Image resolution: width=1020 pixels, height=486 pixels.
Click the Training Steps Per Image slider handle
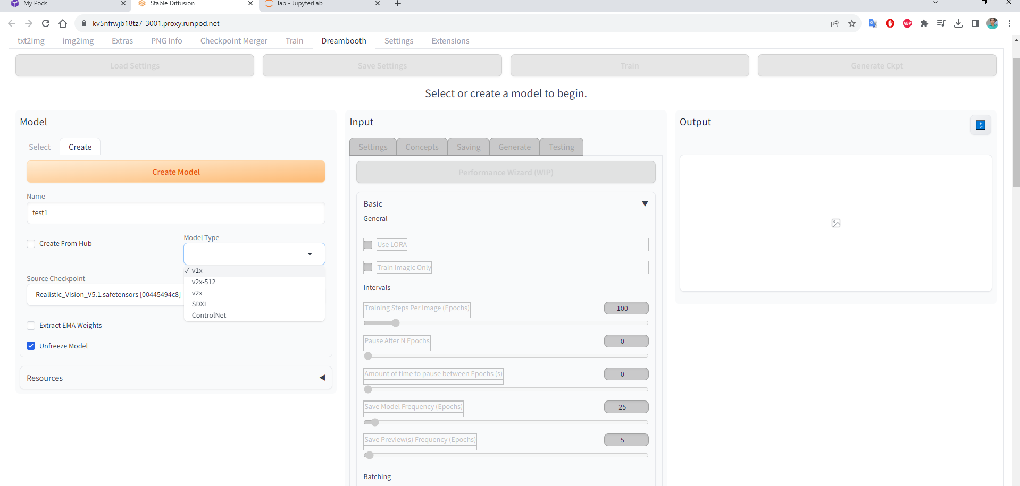(396, 322)
